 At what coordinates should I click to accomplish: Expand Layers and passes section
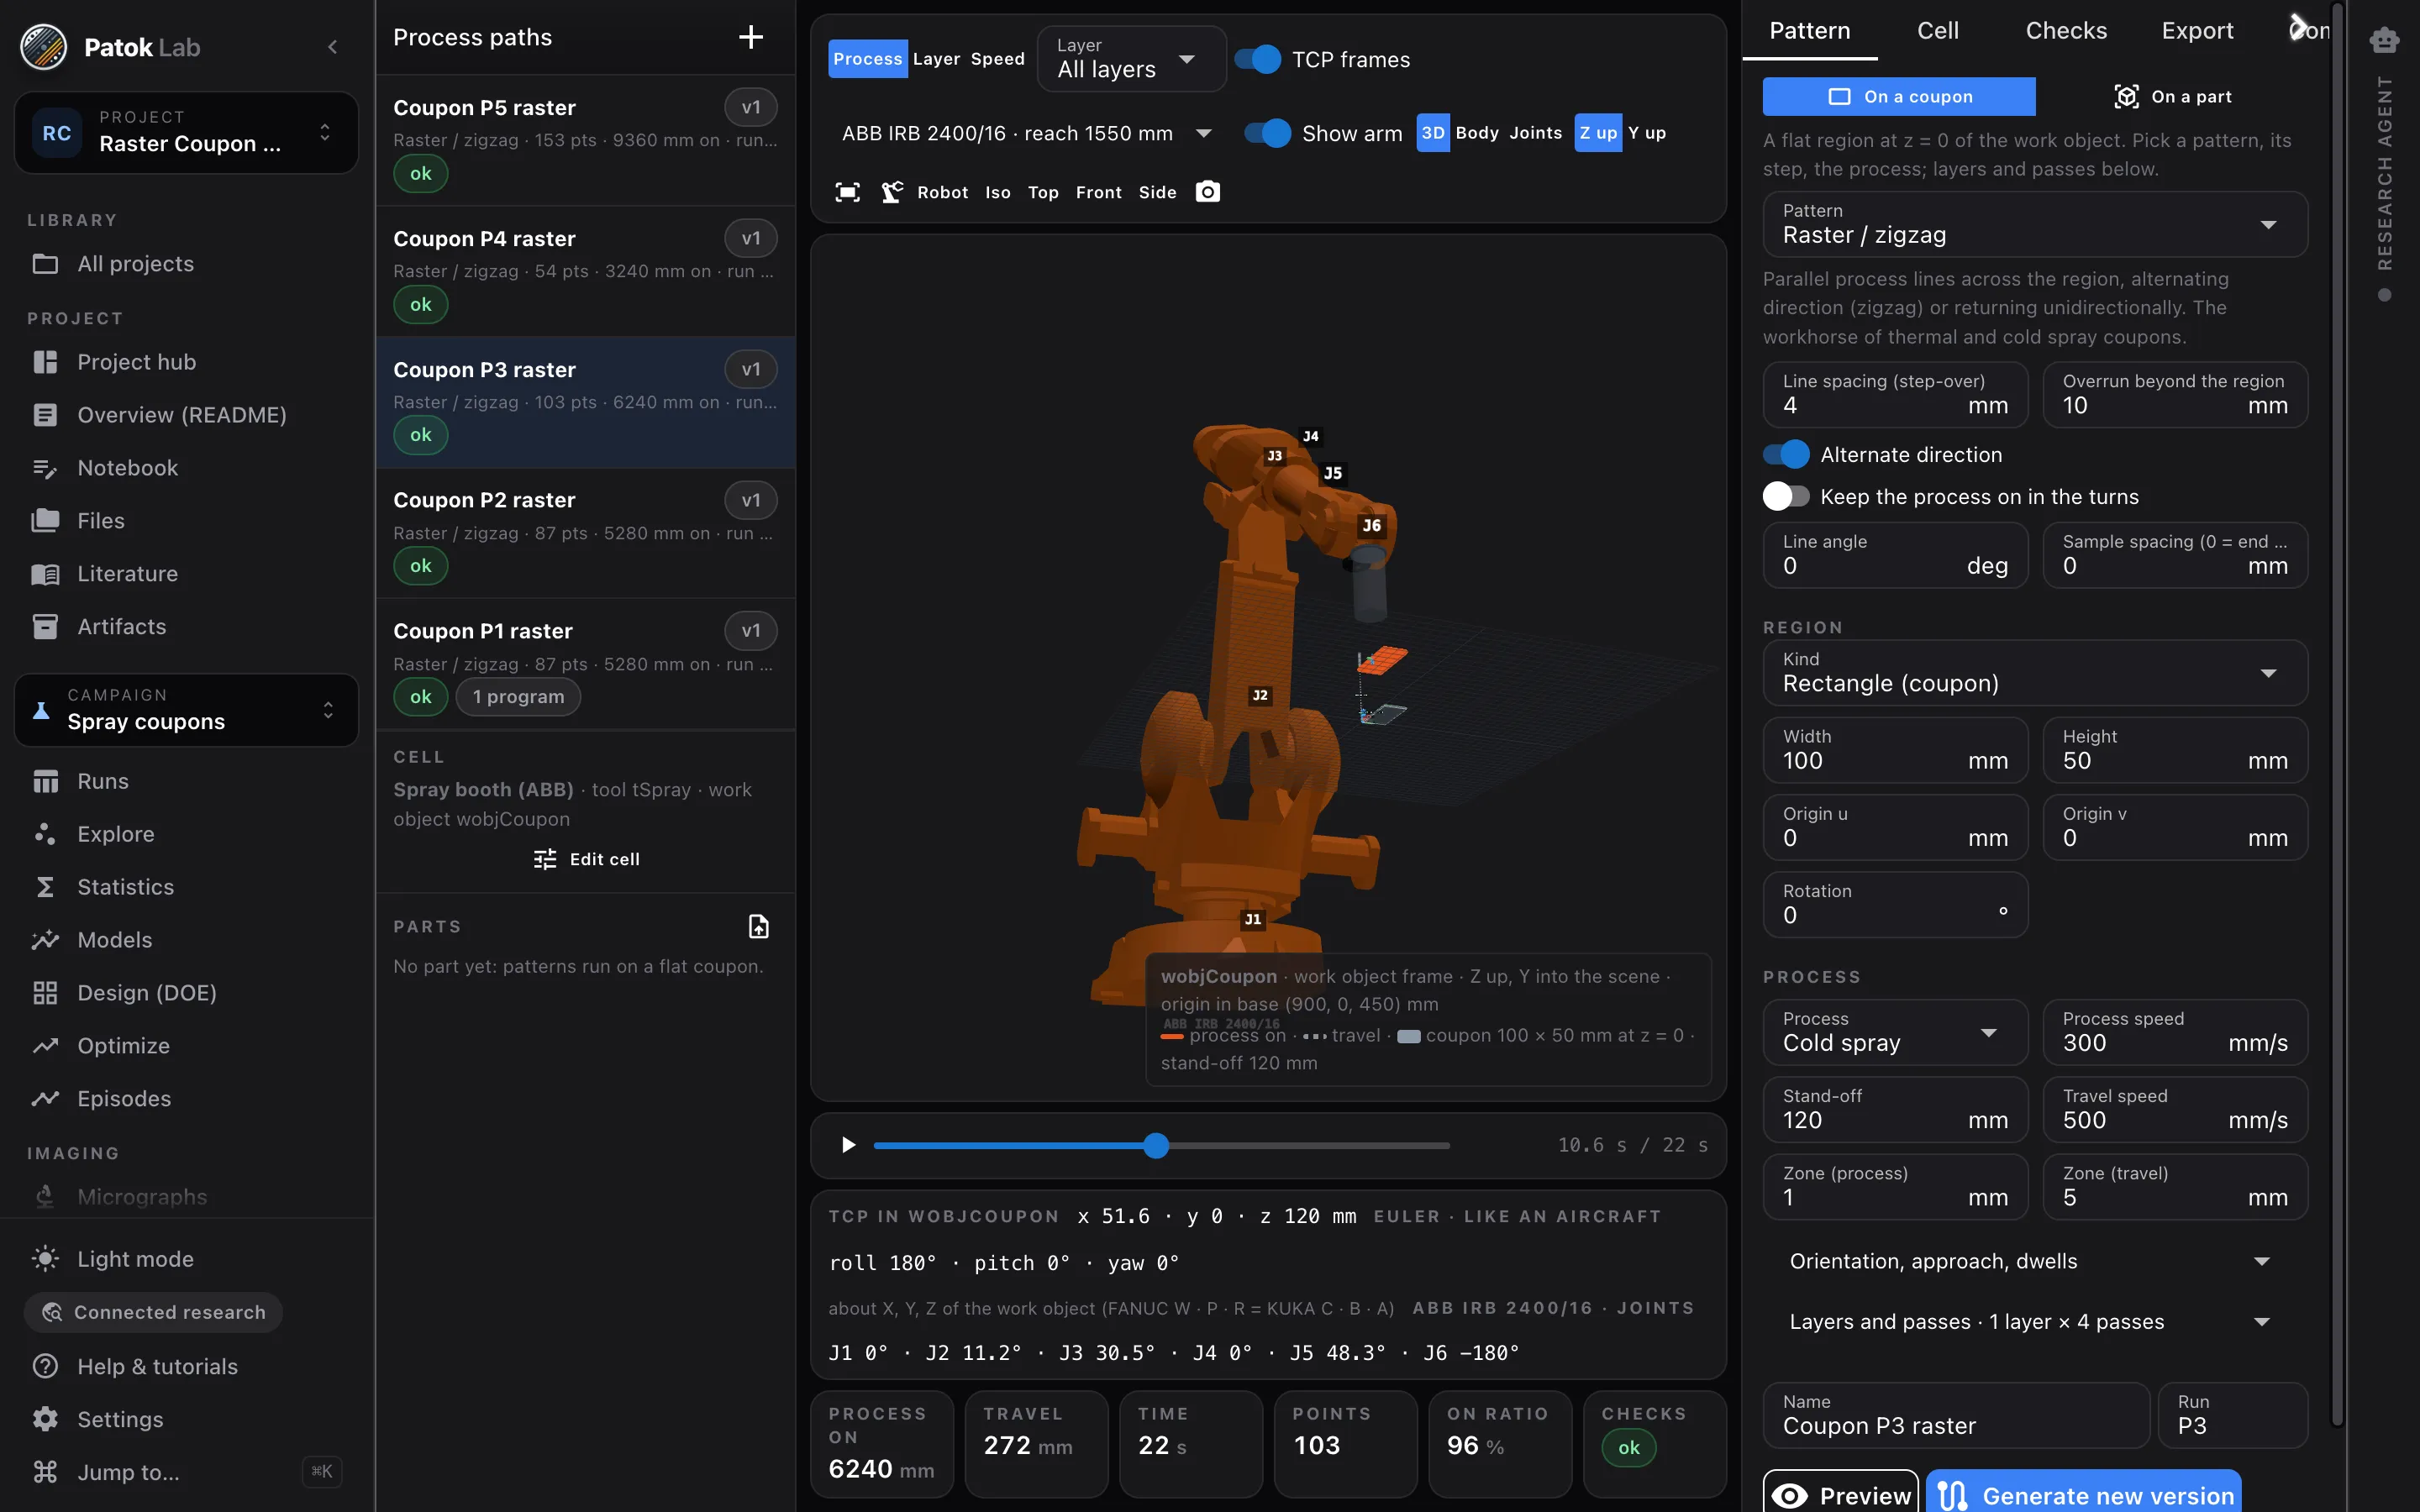pyautogui.click(x=2034, y=1322)
